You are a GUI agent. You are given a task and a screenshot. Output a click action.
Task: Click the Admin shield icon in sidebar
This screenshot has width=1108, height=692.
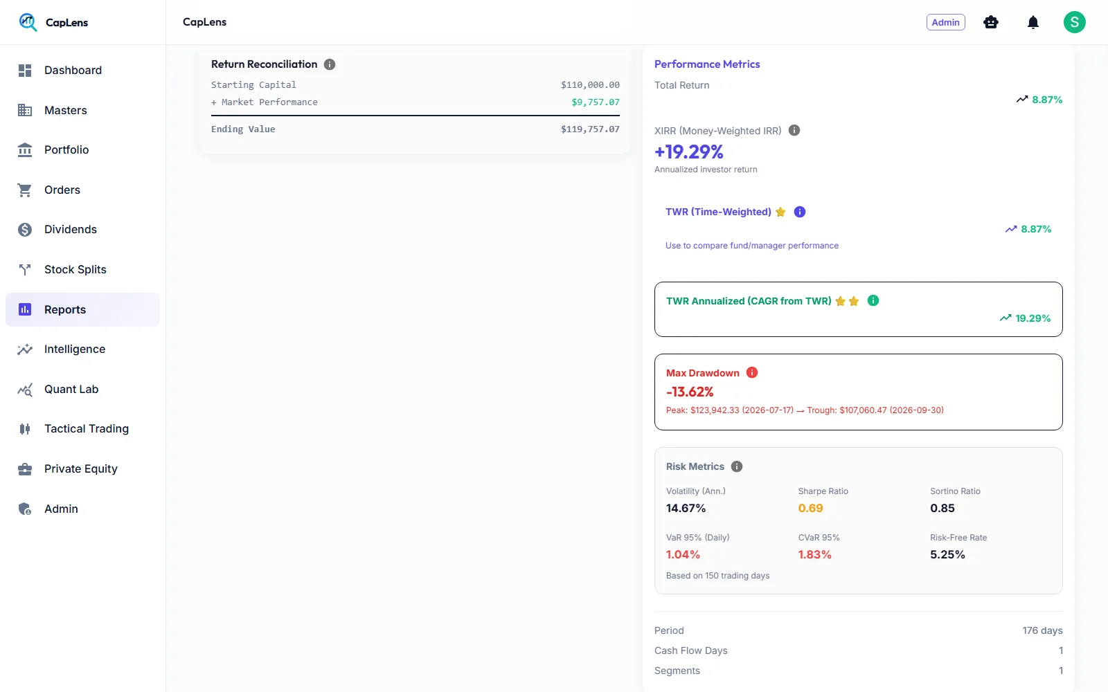coord(25,509)
